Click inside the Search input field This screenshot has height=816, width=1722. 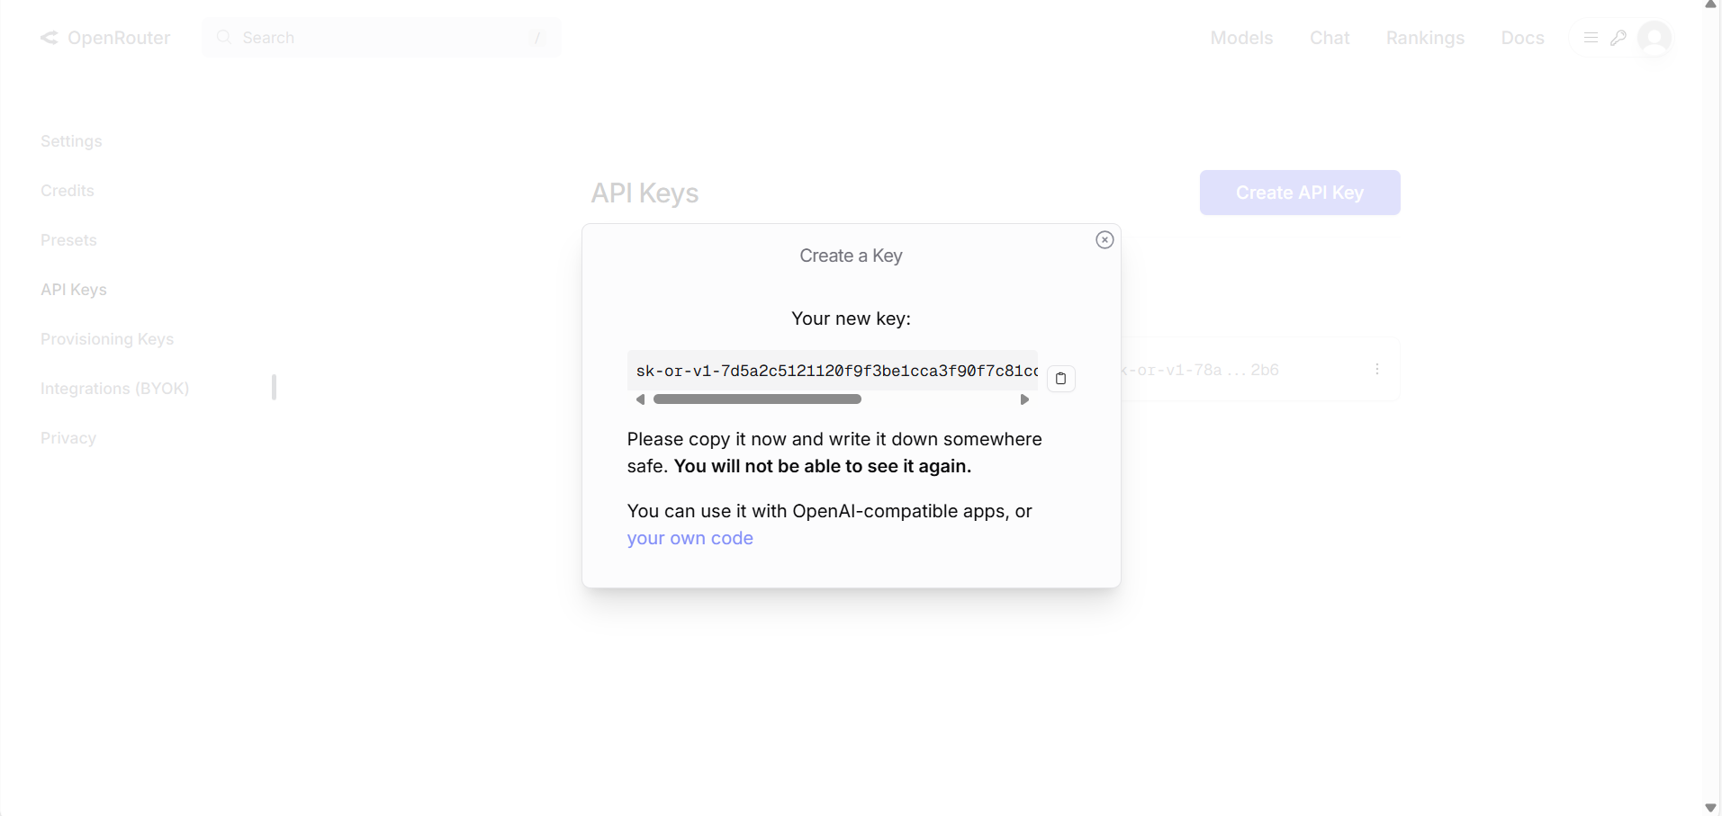point(378,38)
